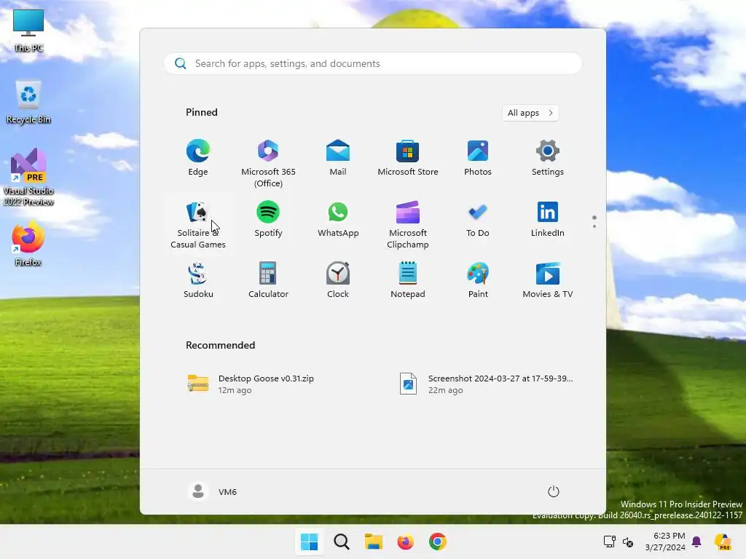
Task: Open the clock showing 6:23 PM
Action: click(665, 542)
